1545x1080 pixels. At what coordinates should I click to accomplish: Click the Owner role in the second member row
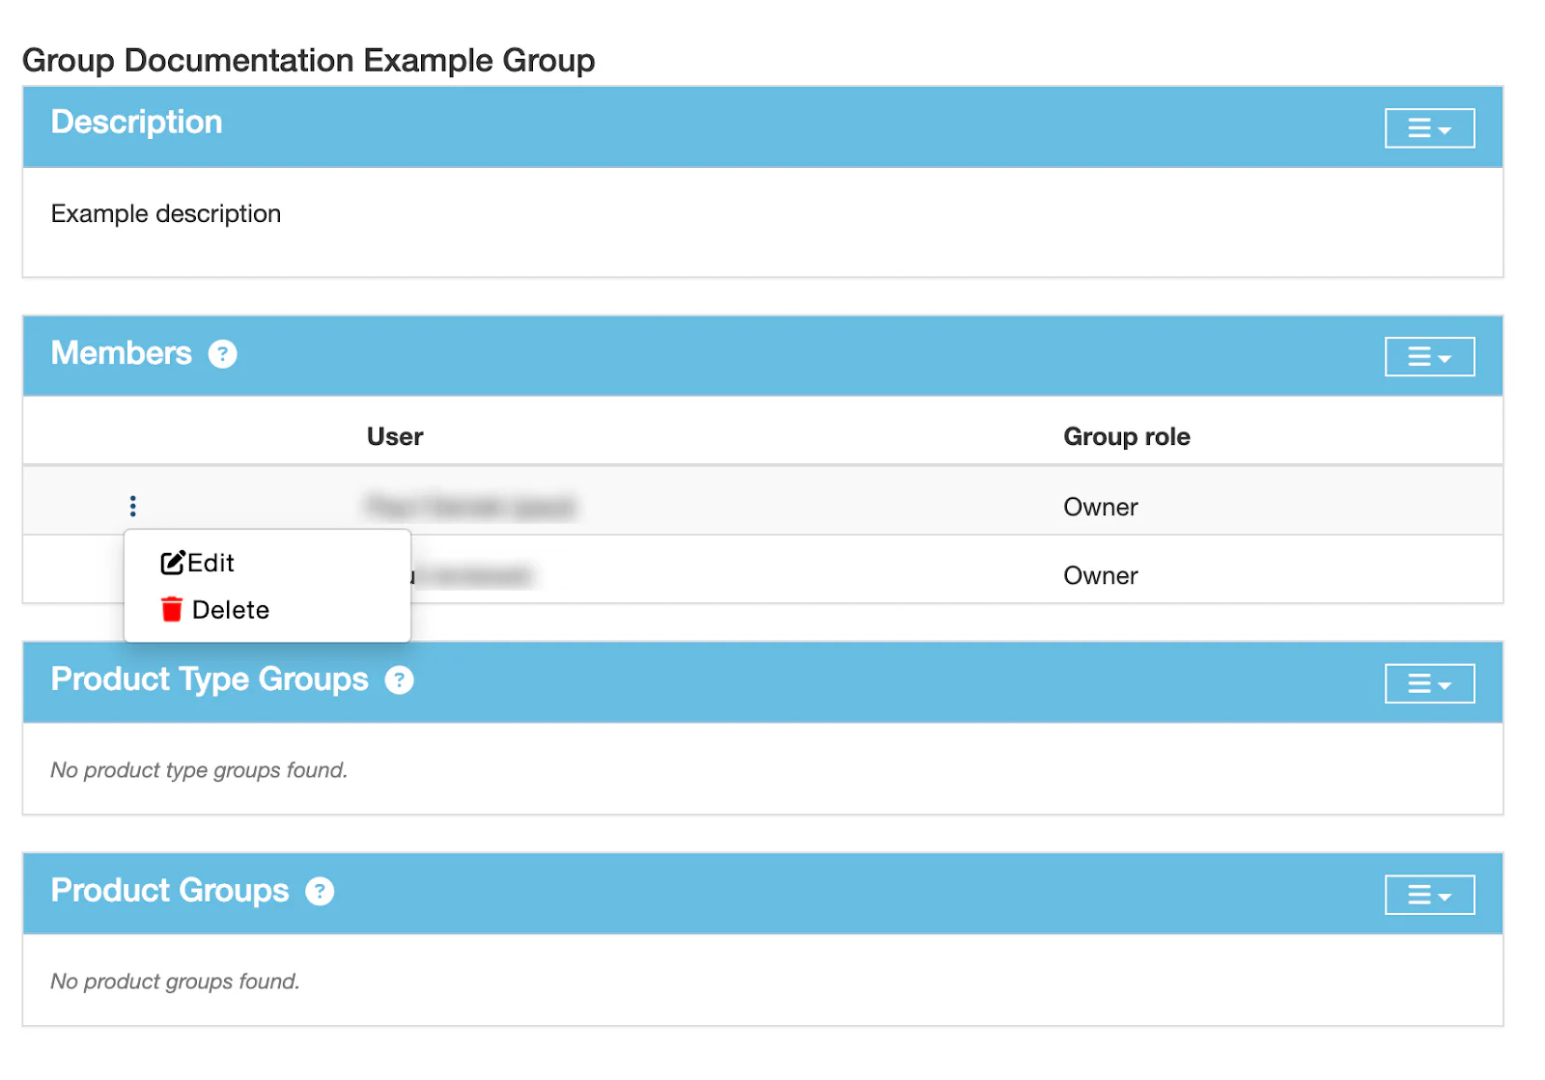[1100, 576]
